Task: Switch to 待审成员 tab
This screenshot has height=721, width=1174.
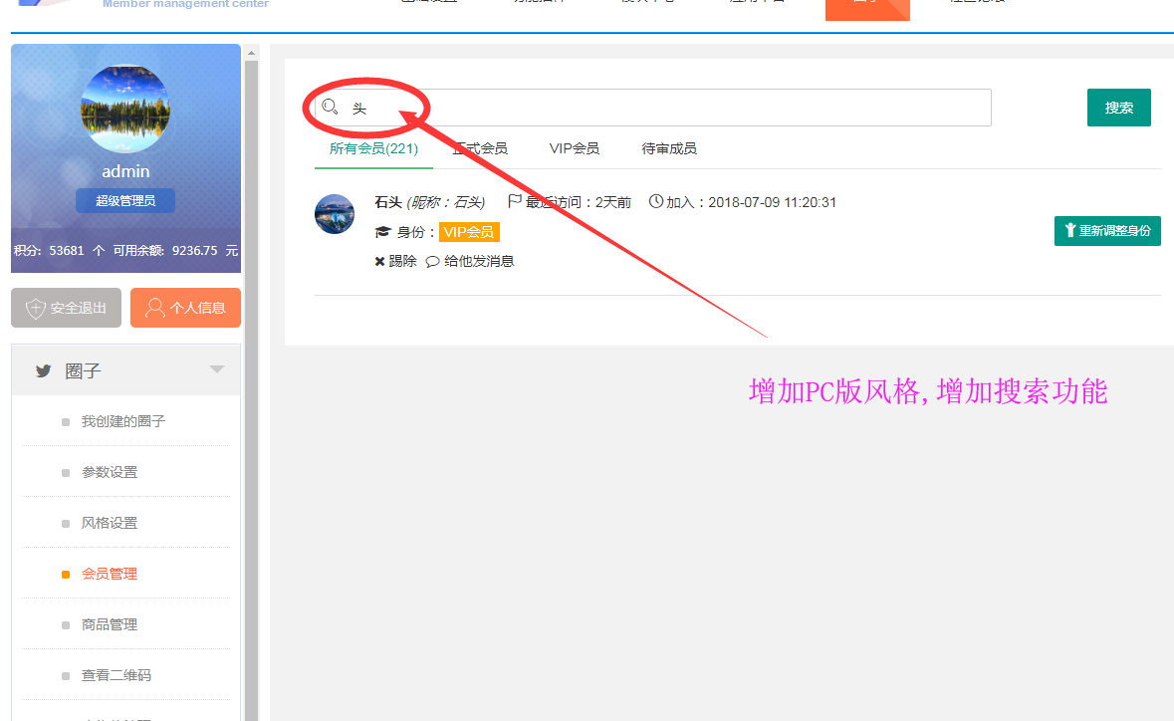Action: 668,148
